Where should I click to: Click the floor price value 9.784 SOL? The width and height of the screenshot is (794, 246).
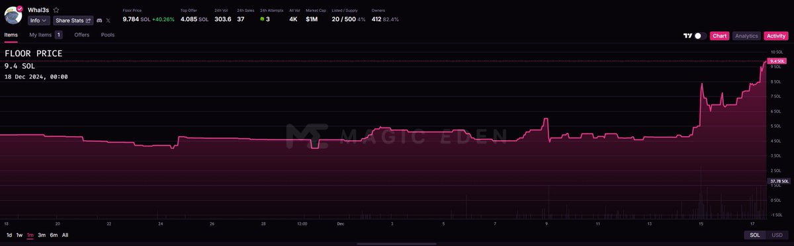[x=136, y=19]
